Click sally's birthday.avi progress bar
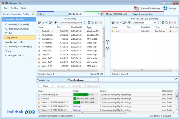This screenshot has height=119, width=180. 85,95
